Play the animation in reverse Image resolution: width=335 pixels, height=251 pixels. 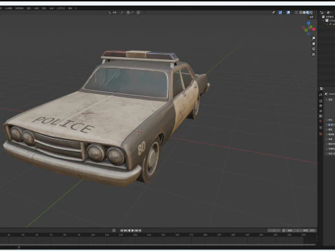129,231
